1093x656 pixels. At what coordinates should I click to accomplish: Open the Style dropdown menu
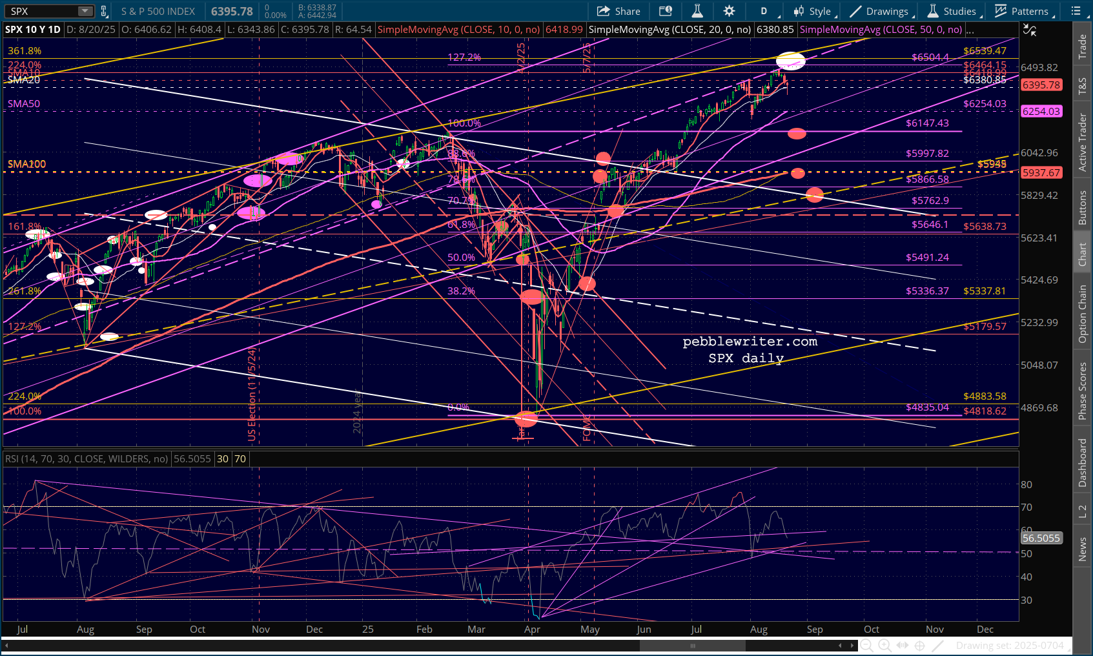[814, 11]
